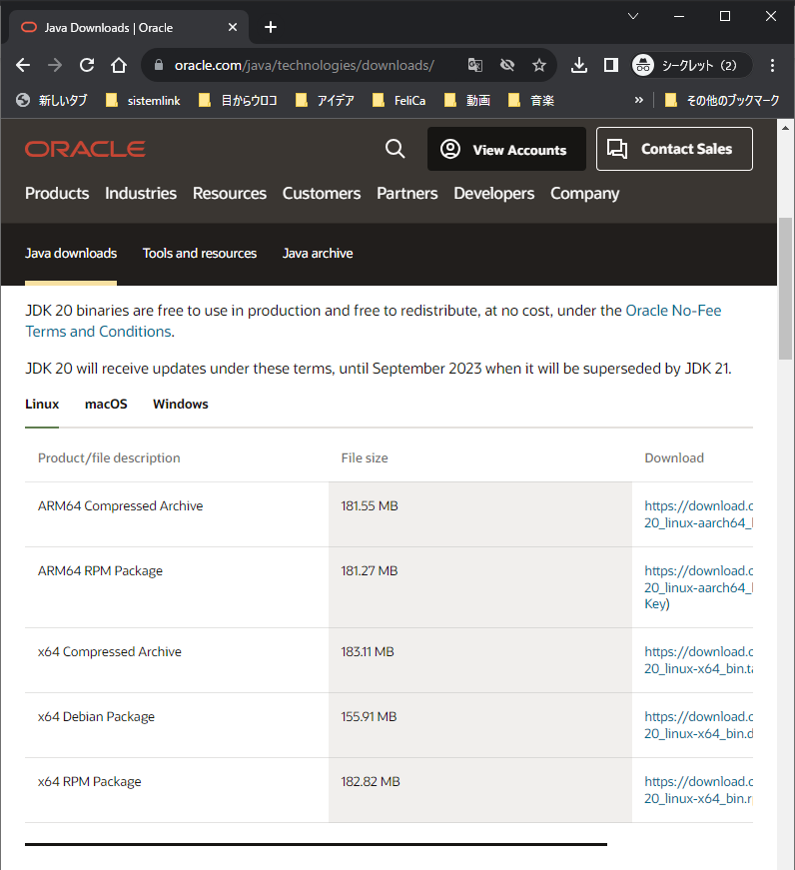
Task: Click the Oracle logo
Action: (x=84, y=148)
